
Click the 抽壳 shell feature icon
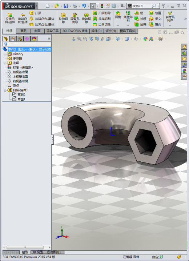[140, 24]
